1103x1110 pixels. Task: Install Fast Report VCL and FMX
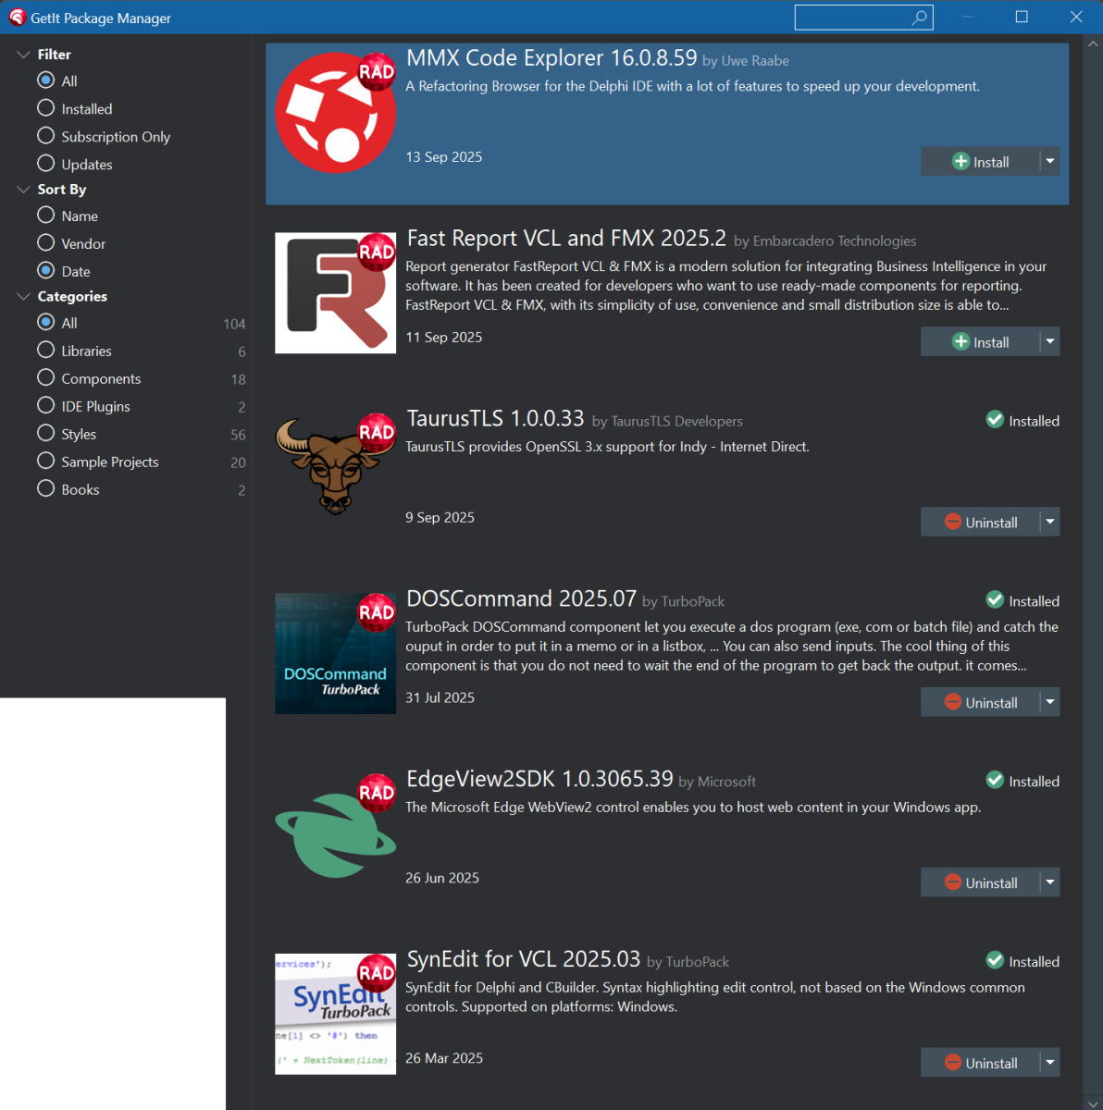(x=980, y=341)
